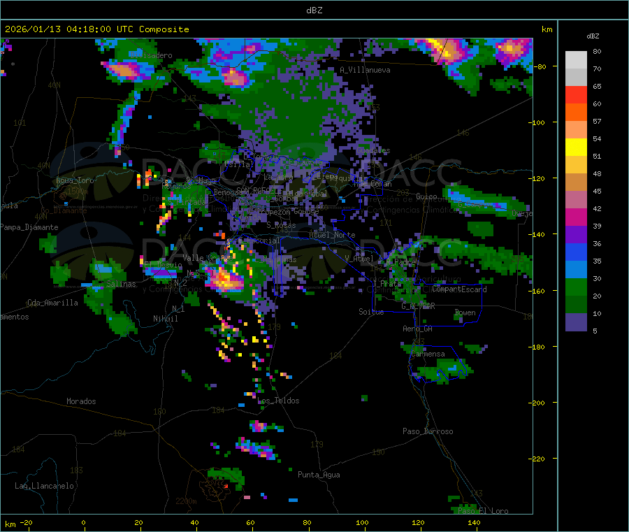Click the dark green 10-20 dBZ swatch
This screenshot has height=532, width=629.
[576, 305]
